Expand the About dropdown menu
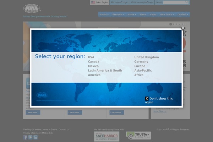 point(104,15)
